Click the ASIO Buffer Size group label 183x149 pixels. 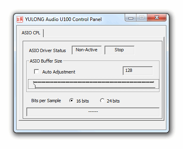pyautogui.click(x=46, y=61)
